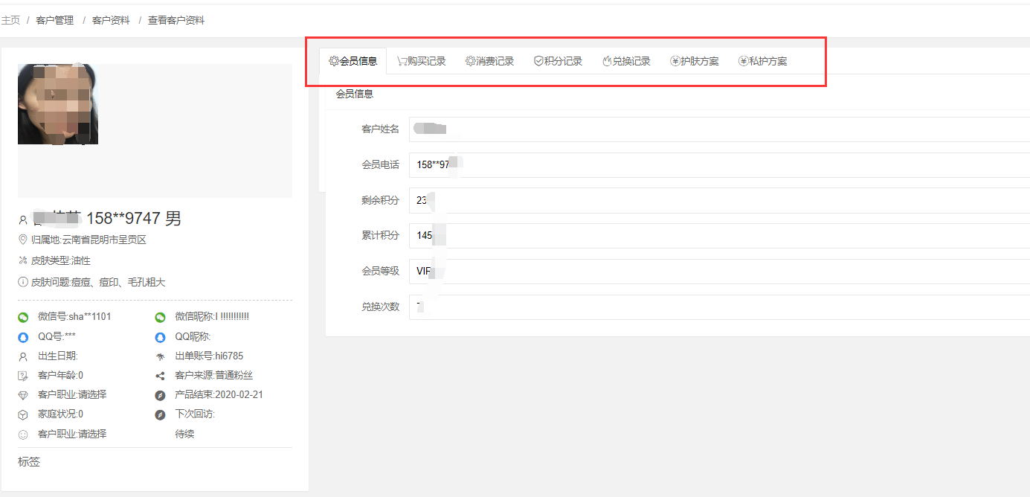1030x497 pixels.
Task: Click the person icon by 出生日期
Action: click(x=23, y=356)
